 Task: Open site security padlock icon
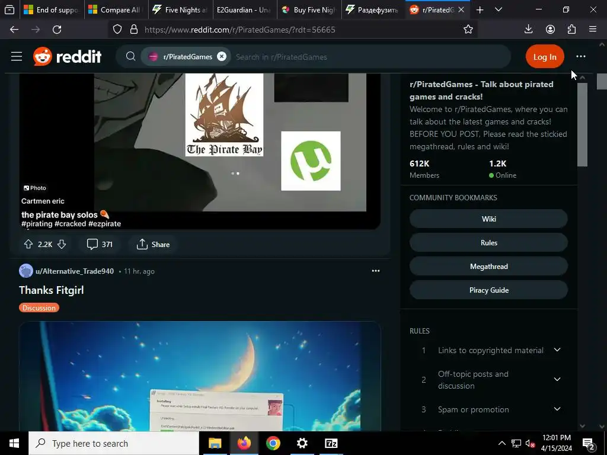[x=134, y=30]
